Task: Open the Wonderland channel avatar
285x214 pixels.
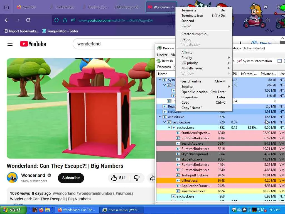Action: click(x=12, y=177)
